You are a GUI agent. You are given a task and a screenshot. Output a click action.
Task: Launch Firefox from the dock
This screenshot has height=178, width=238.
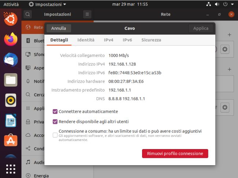click(11, 39)
